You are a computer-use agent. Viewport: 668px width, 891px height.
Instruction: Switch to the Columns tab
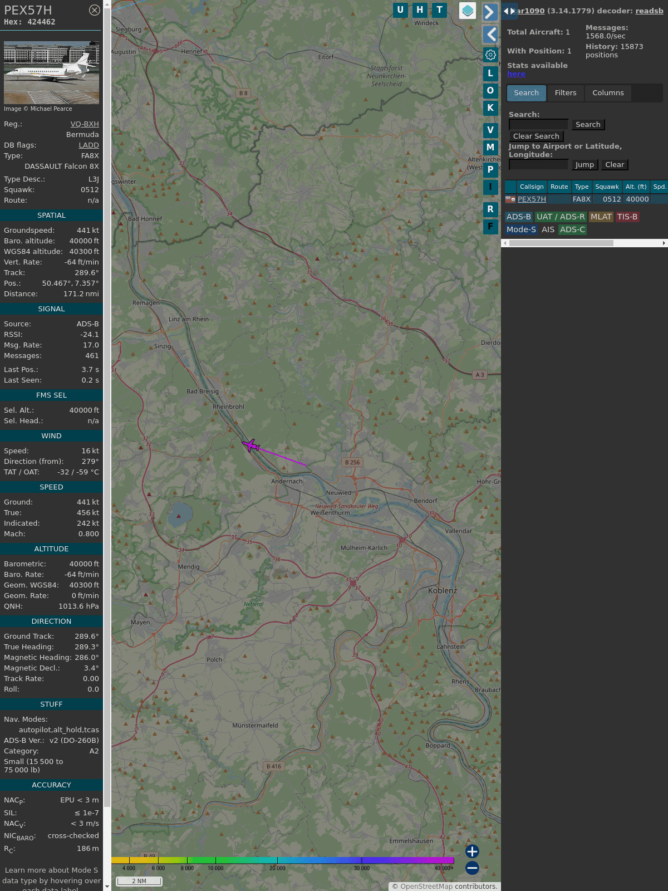[x=608, y=93]
